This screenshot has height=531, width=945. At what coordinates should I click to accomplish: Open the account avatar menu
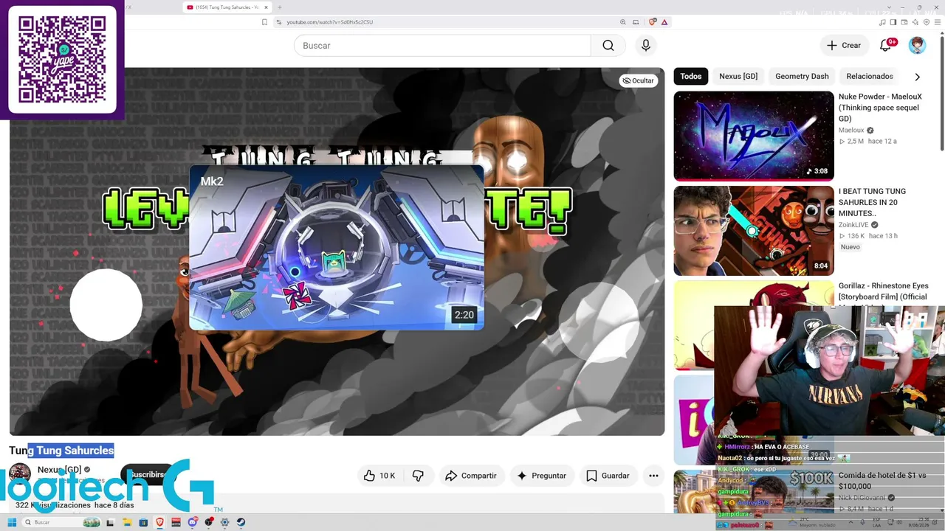(917, 46)
